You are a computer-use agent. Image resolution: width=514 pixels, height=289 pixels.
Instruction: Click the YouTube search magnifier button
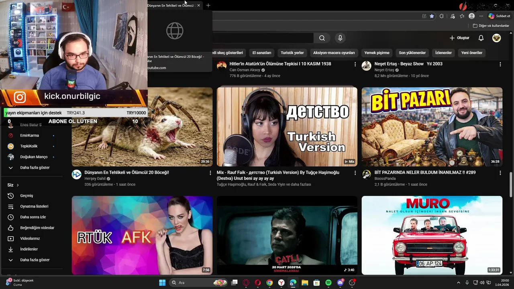[x=322, y=38]
